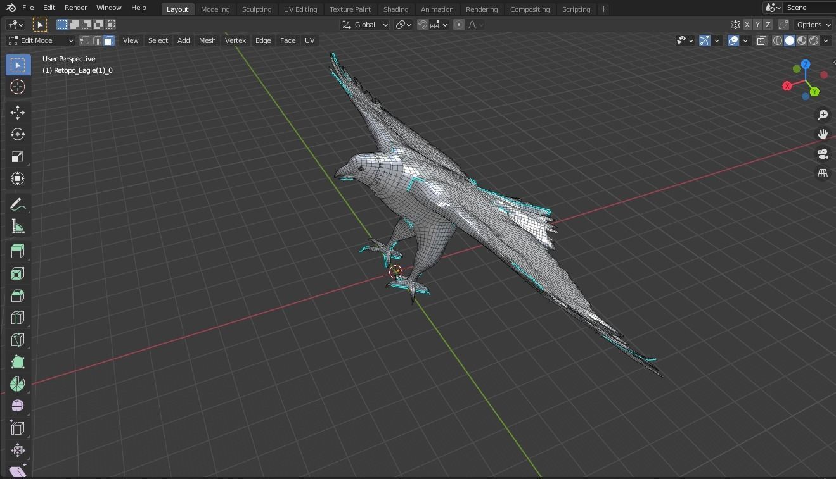Activate the 3D Cursor tool
This screenshot has width=836, height=479.
click(x=18, y=87)
